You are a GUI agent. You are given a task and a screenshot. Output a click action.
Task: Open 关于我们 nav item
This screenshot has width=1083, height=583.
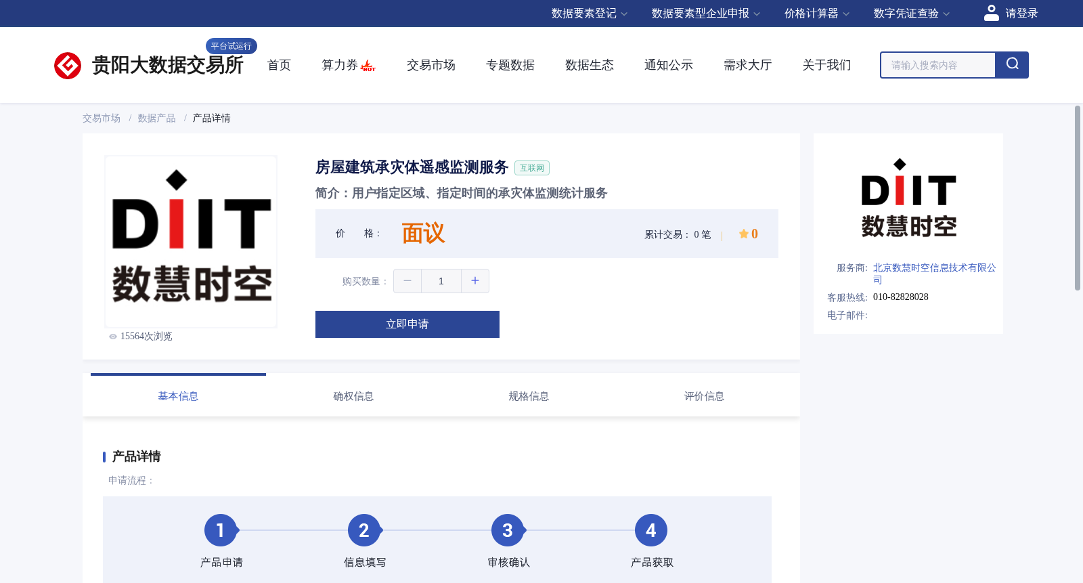(827, 65)
